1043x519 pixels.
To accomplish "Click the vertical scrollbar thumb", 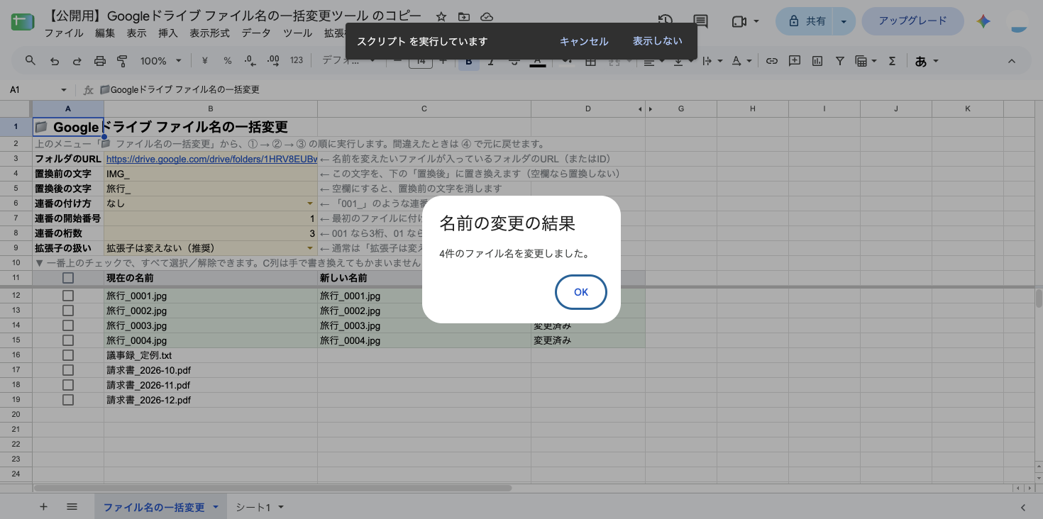I will click(1039, 298).
